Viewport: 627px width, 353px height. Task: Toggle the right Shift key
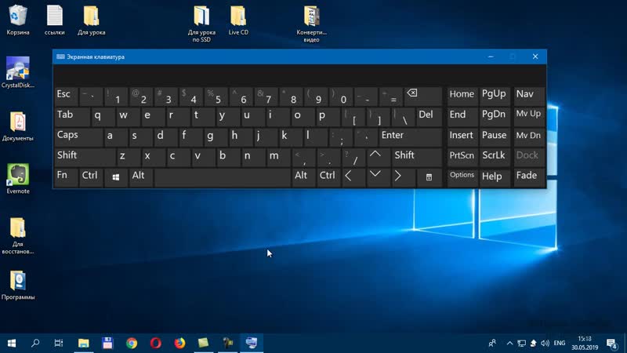(417, 156)
